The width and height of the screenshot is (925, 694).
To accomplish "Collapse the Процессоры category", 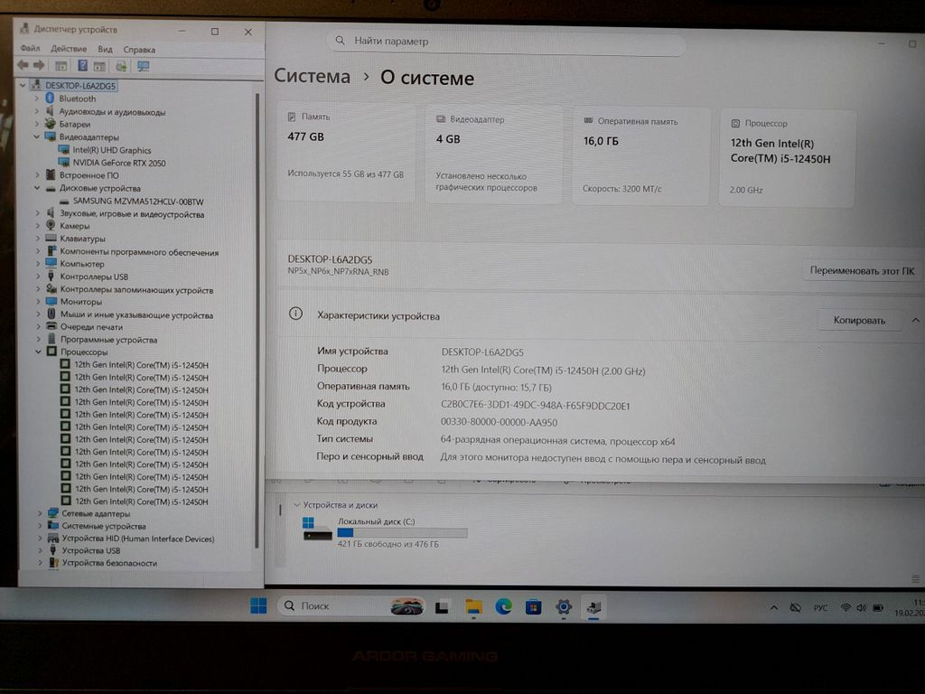I will [37, 352].
